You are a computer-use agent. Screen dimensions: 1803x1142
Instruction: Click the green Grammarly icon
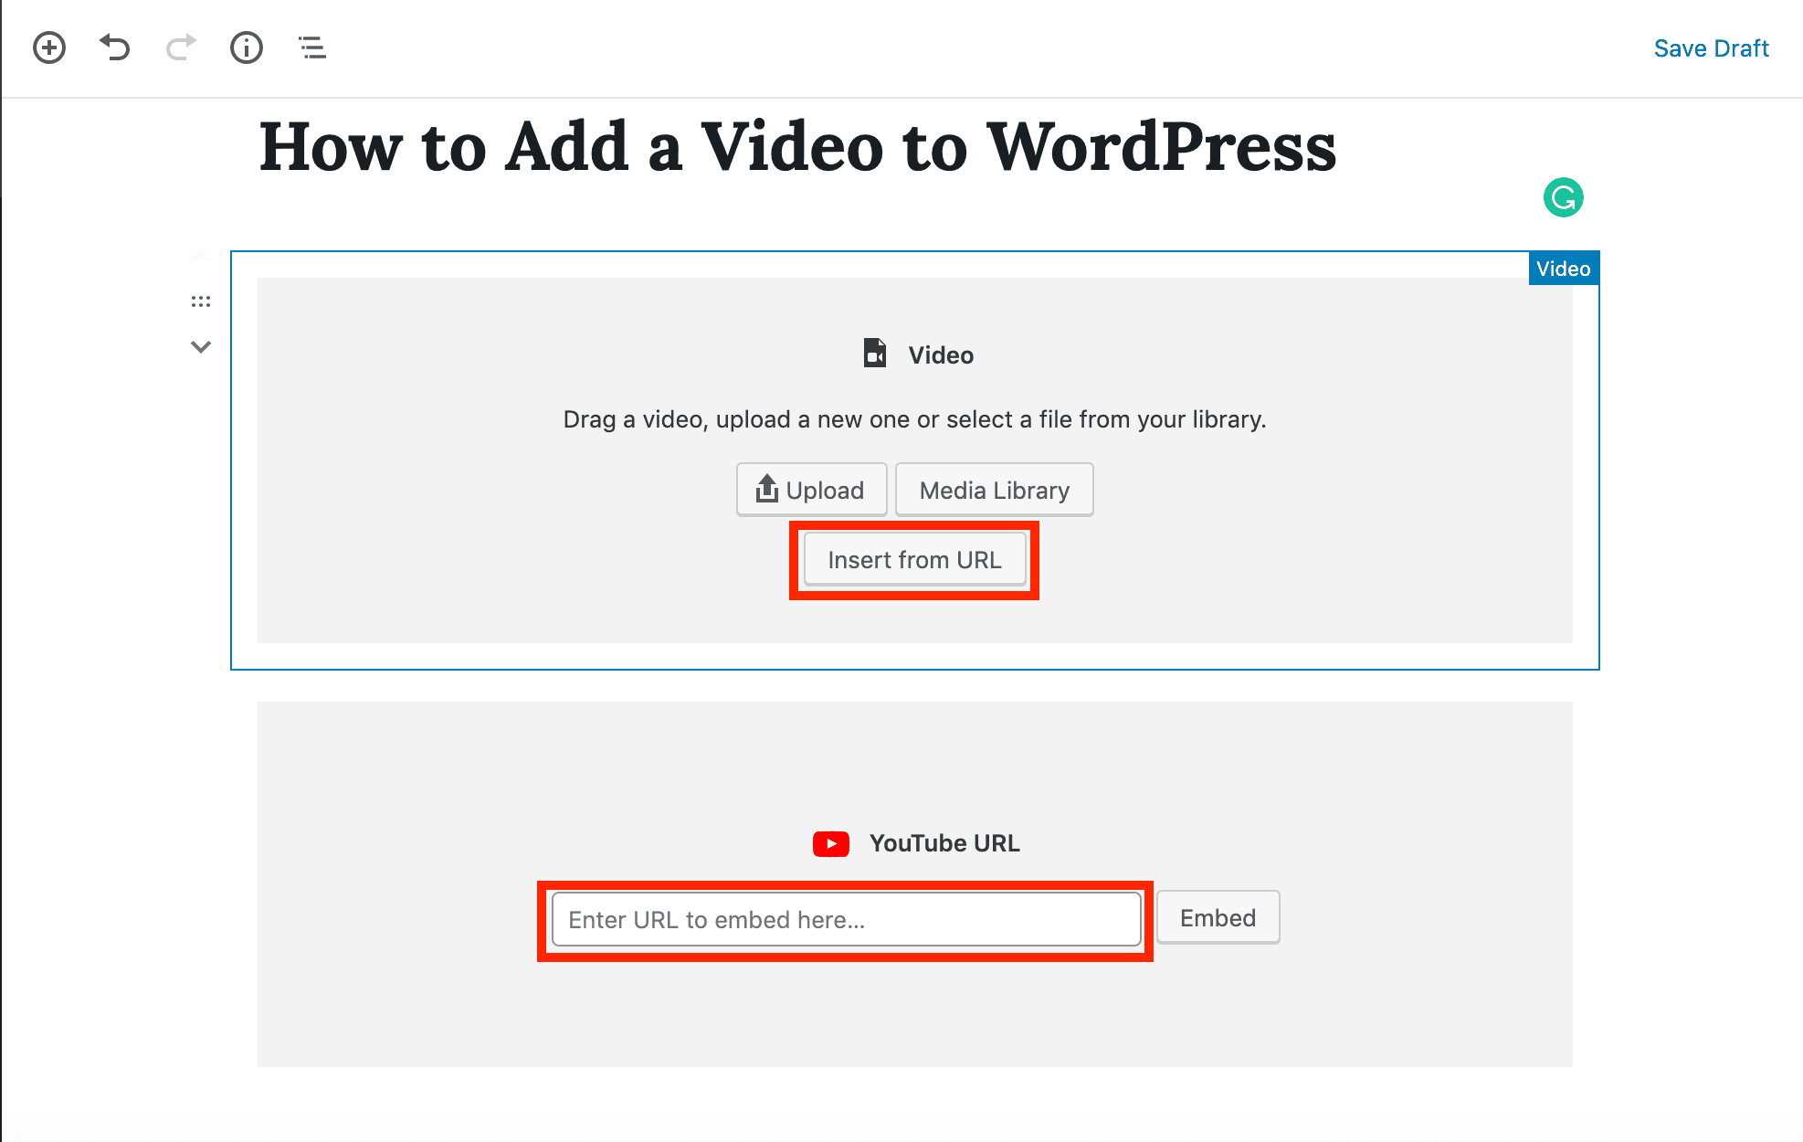pos(1563,197)
